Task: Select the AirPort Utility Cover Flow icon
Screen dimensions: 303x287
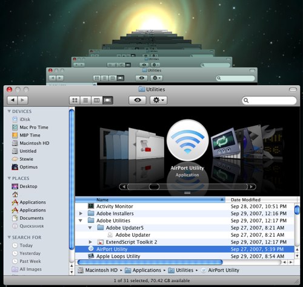Action: click(187, 140)
